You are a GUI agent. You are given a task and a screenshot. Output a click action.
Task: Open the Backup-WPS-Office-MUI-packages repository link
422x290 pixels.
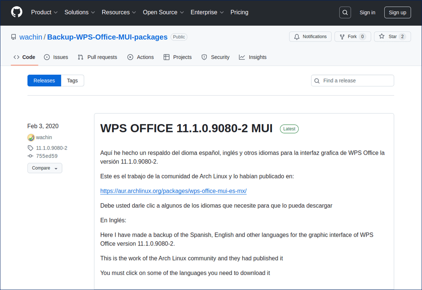(x=107, y=37)
